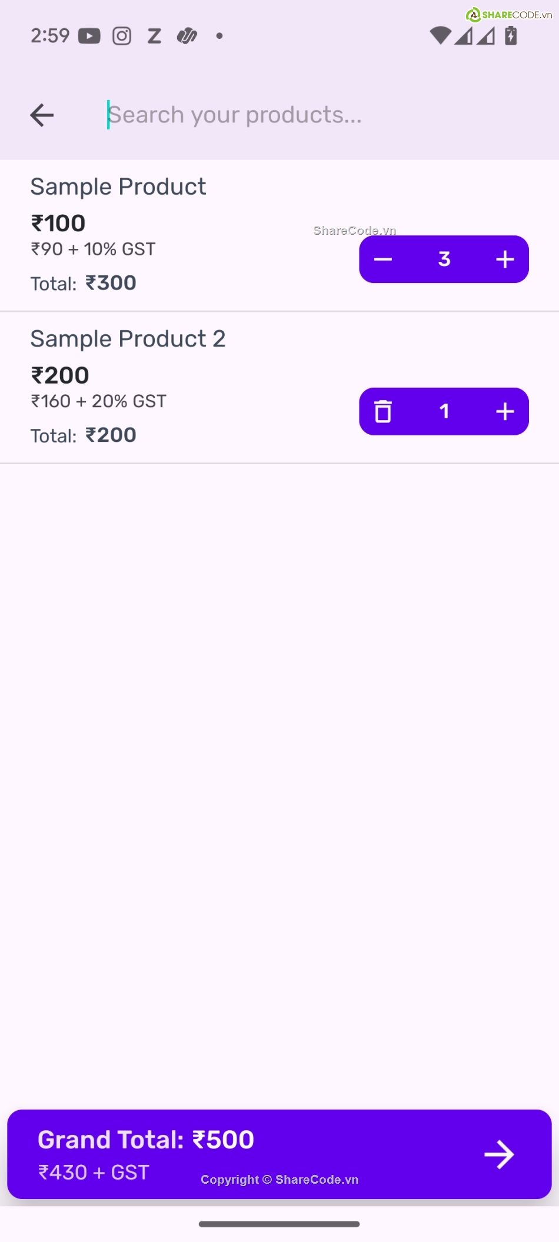Screen dimensions: 559x1242
Task: Tap the YouTube notification icon
Action: pos(89,36)
